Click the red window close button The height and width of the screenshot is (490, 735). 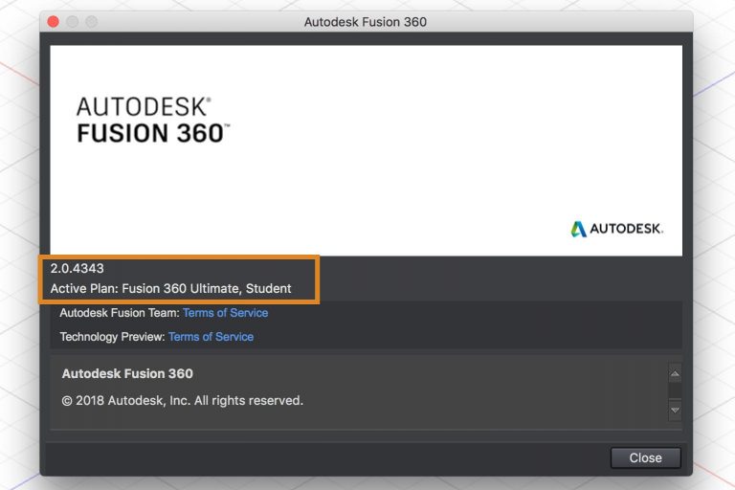tap(53, 21)
